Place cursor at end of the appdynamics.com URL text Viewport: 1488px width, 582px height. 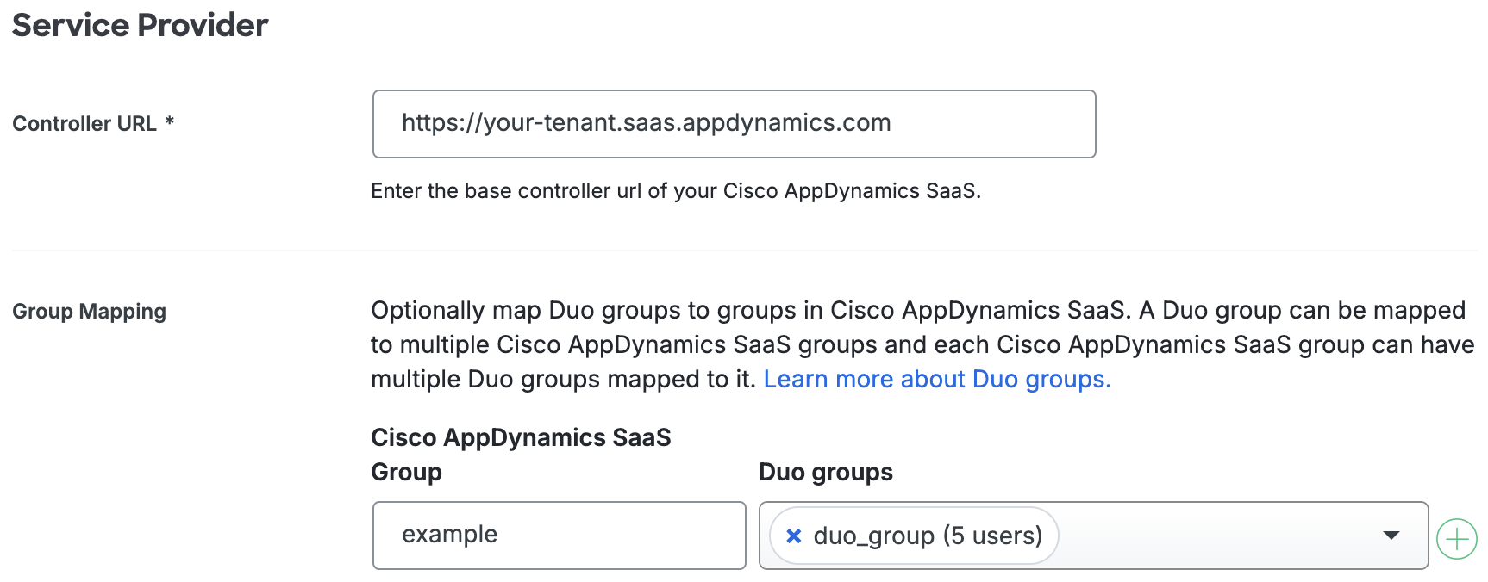pos(891,123)
